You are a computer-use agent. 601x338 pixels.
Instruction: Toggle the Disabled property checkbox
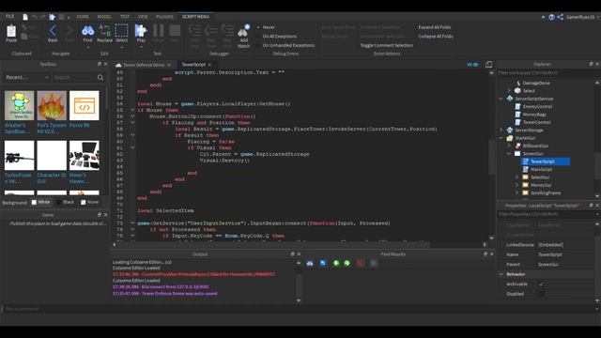pos(541,294)
